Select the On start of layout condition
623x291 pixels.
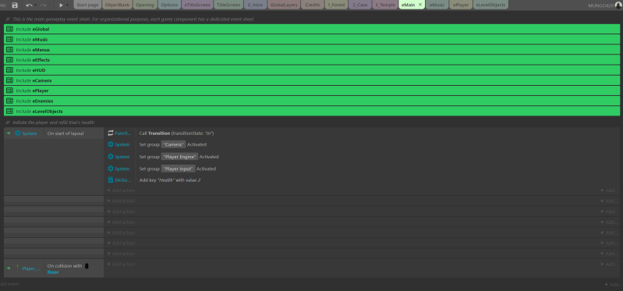click(65, 133)
